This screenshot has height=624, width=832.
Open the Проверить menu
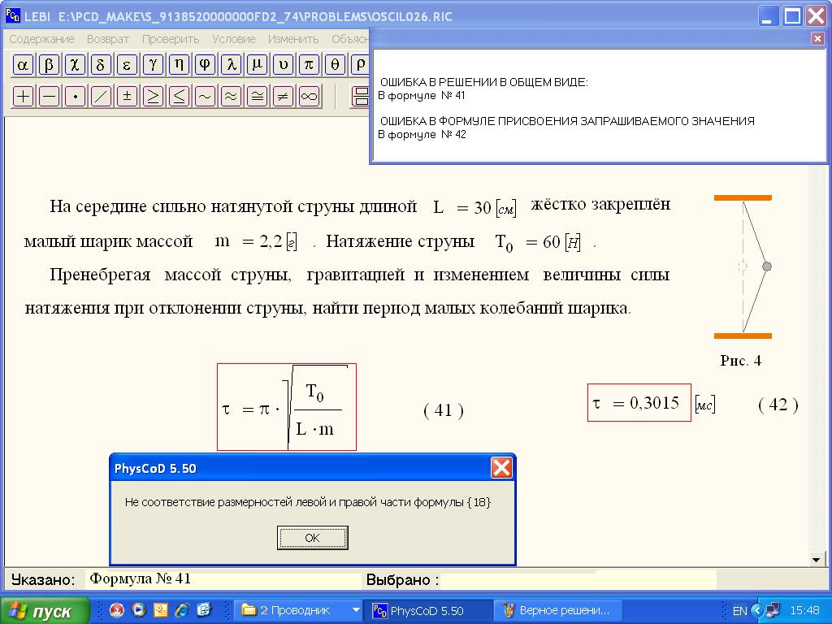171,39
